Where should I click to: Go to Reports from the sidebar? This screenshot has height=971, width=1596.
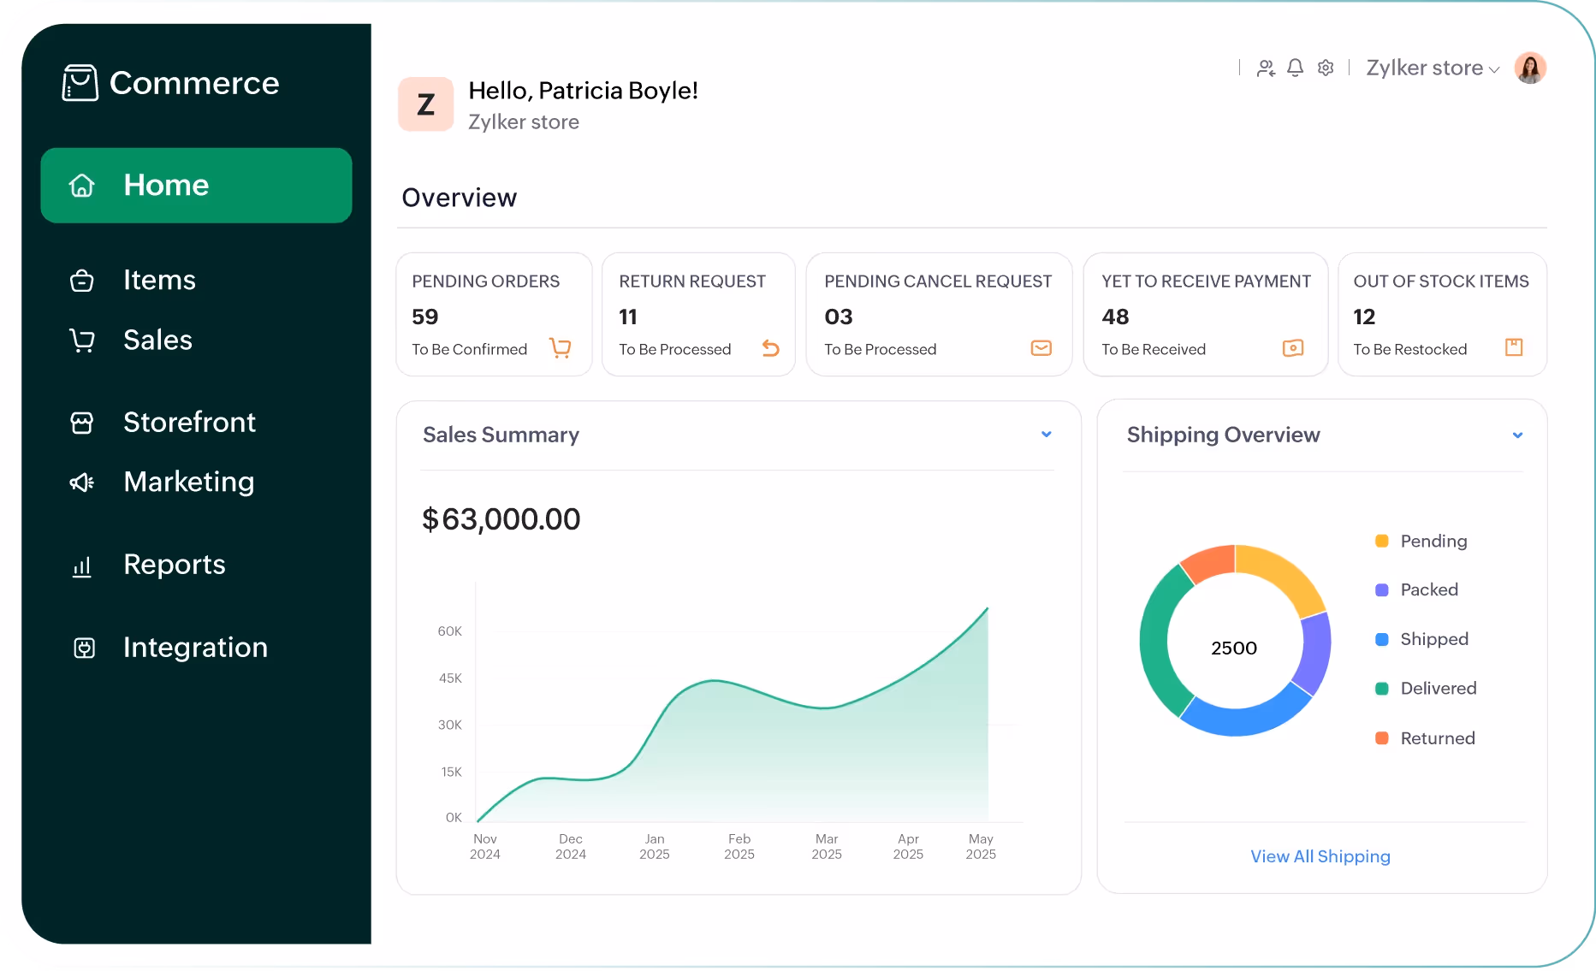pos(174,565)
